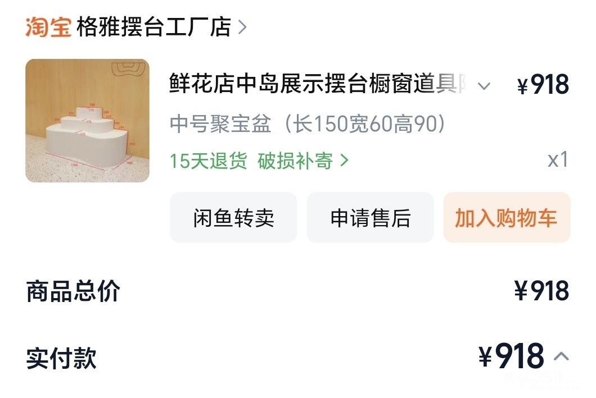Screen dimensions: 596x398
Task: Expand the product title dropdown arrow
Action: pyautogui.click(x=484, y=86)
